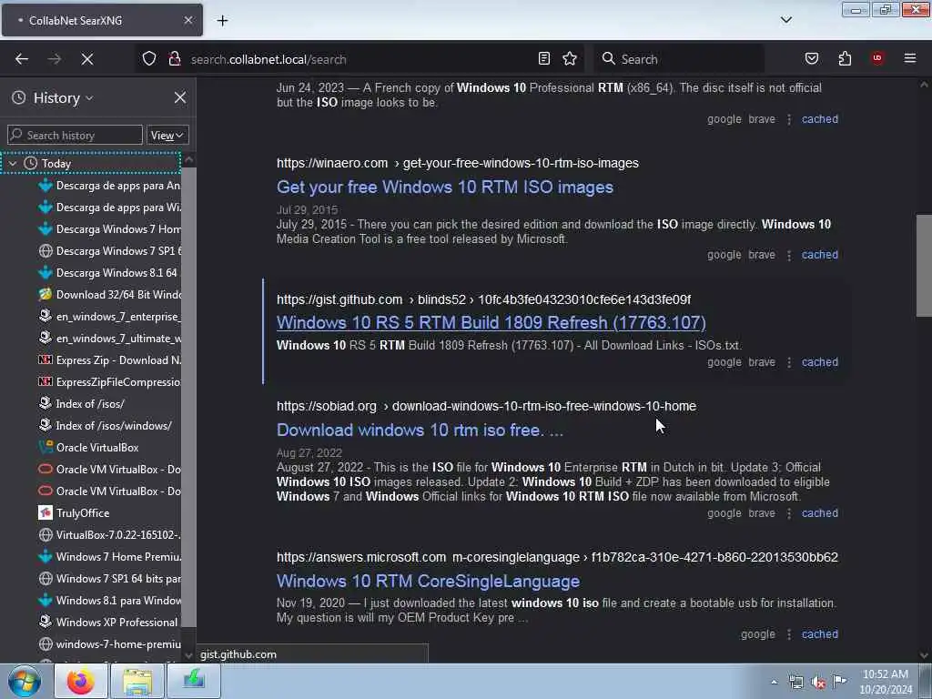Screen dimensions: 932x699
Task: Open cached link for winaero.com result
Action: click(x=820, y=255)
